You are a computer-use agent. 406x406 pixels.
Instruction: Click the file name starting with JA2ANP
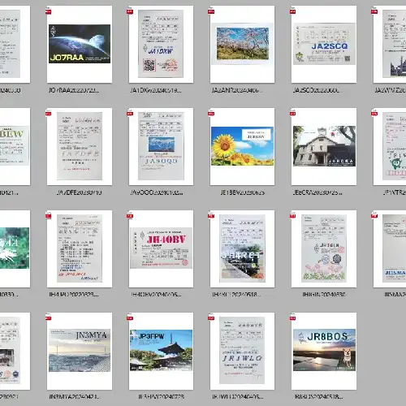237,90
